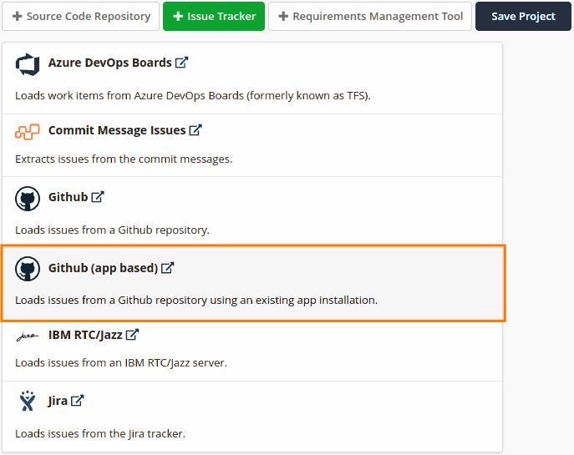The width and height of the screenshot is (574, 455).
Task: Open external link icon beside Github (app based)
Action: tap(168, 268)
